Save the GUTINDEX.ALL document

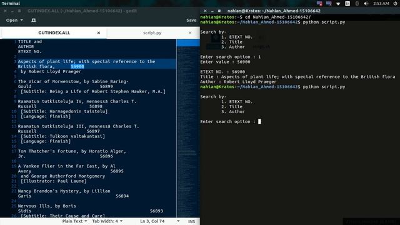191,20
